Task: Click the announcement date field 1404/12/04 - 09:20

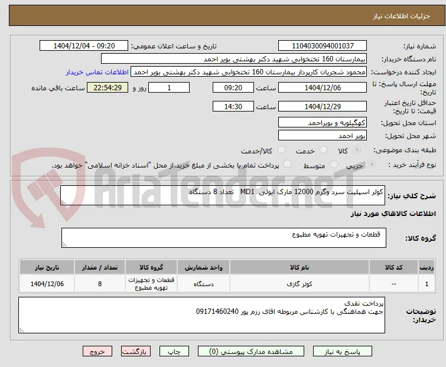Action: (x=84, y=46)
